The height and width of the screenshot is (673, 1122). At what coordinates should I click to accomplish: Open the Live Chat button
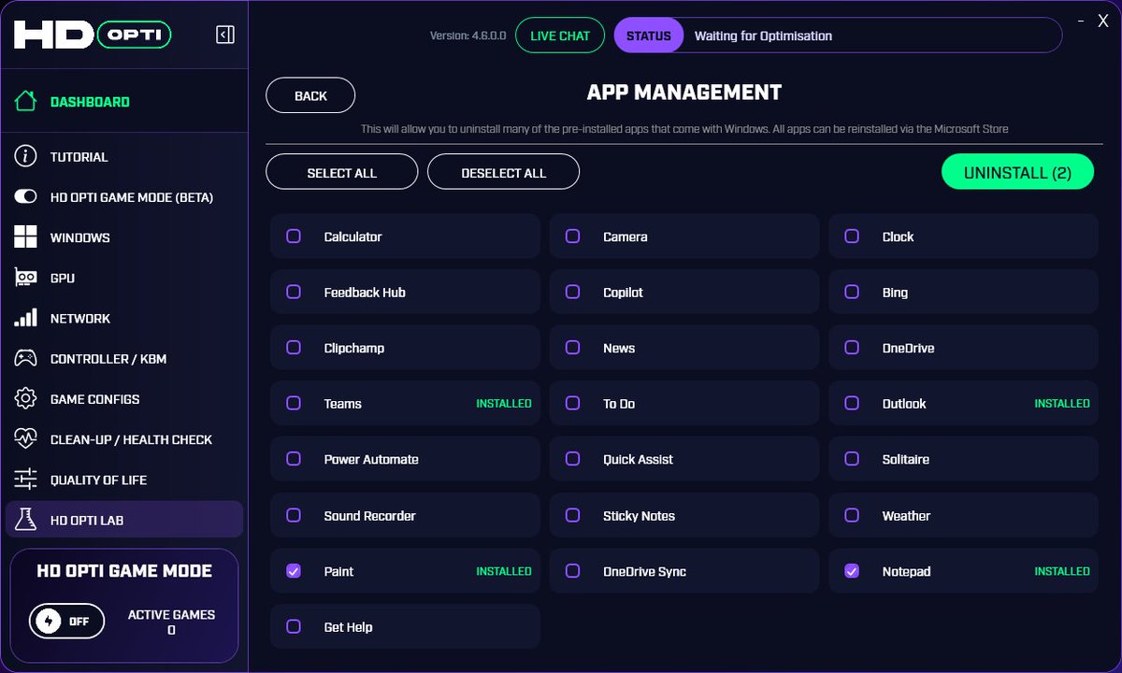tap(560, 36)
